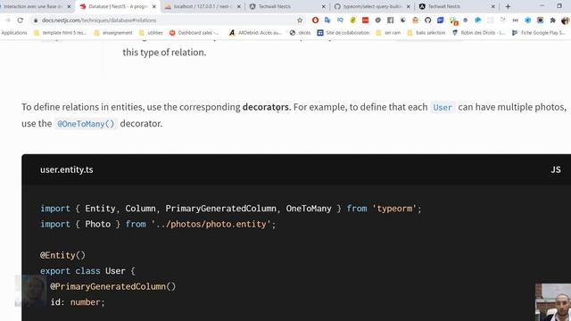Click the bold word 'decorators'
This screenshot has height=321, width=571.
point(266,107)
